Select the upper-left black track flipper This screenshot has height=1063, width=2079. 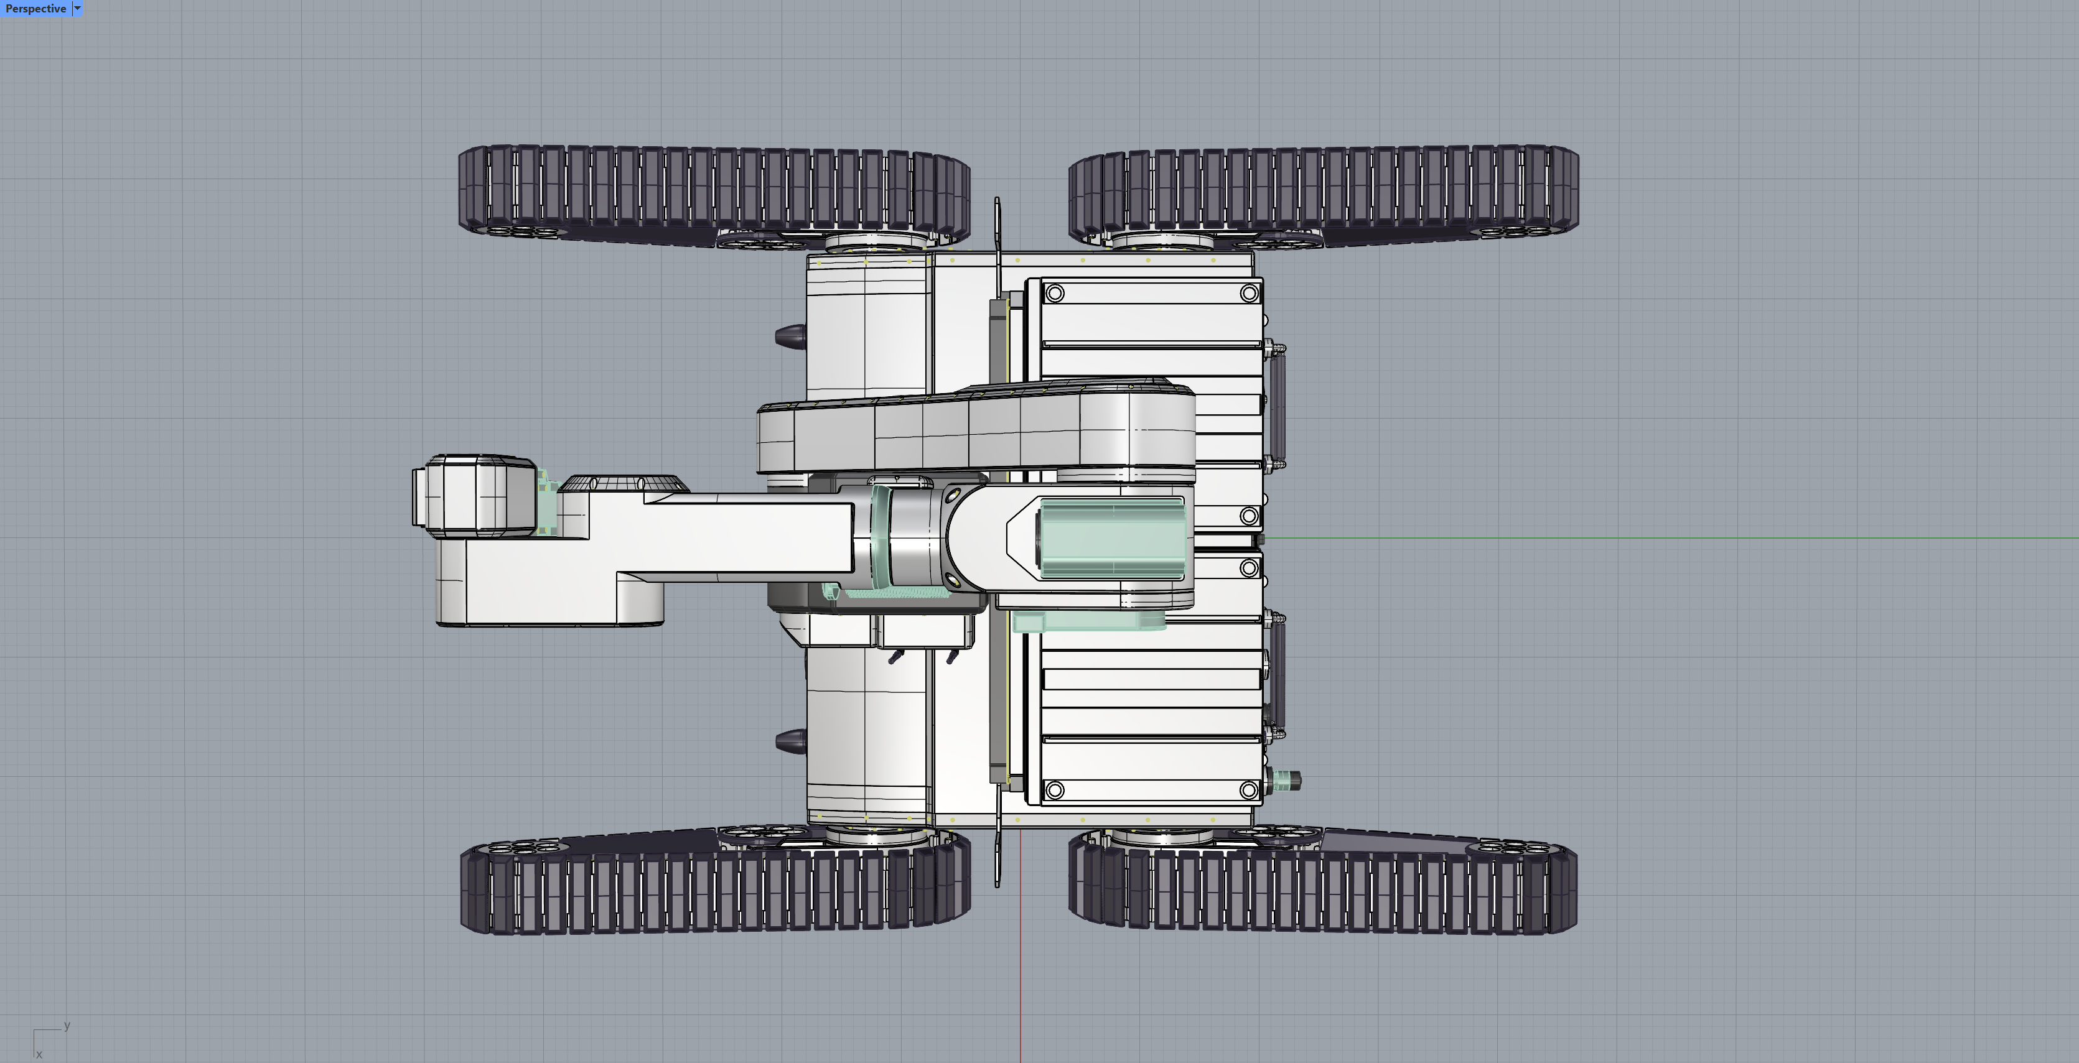tap(714, 187)
